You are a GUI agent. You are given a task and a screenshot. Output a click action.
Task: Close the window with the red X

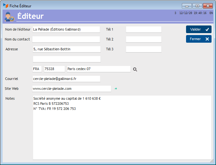click(x=208, y=6)
